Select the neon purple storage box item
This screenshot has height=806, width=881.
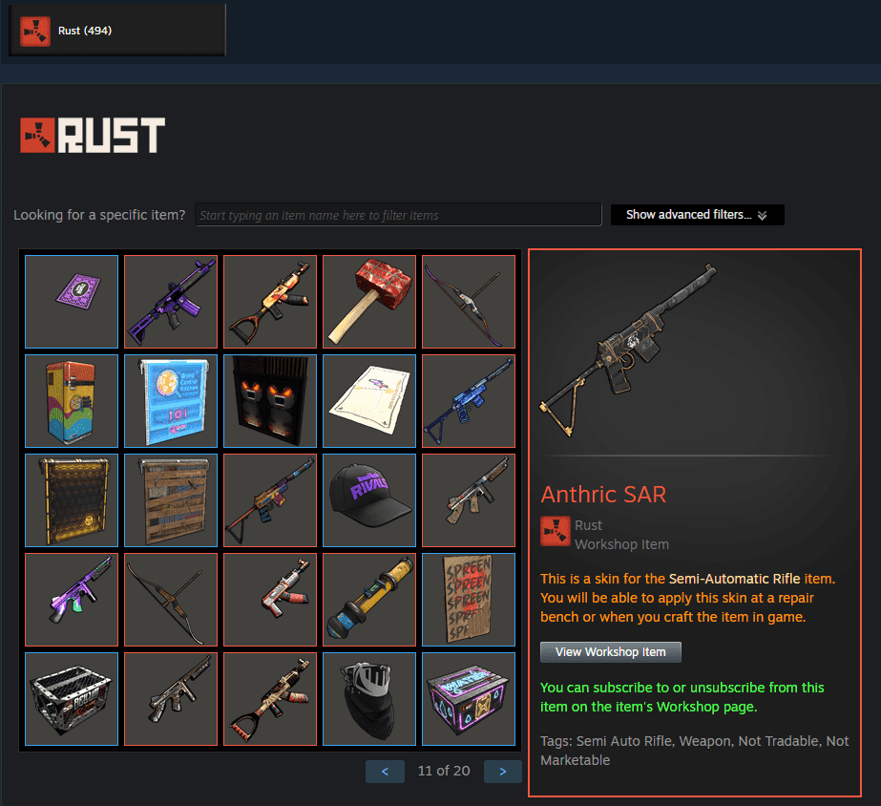click(x=469, y=699)
